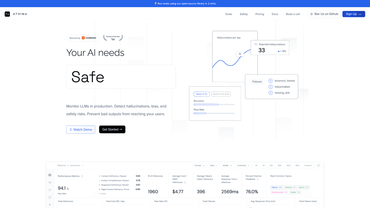The height and width of the screenshot is (208, 370).
Task: Click the emoji in top announcement banner
Action: (156, 3)
